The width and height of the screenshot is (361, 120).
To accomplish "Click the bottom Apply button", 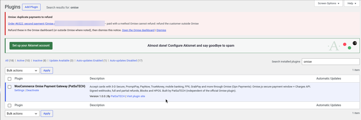I will 47,114.
